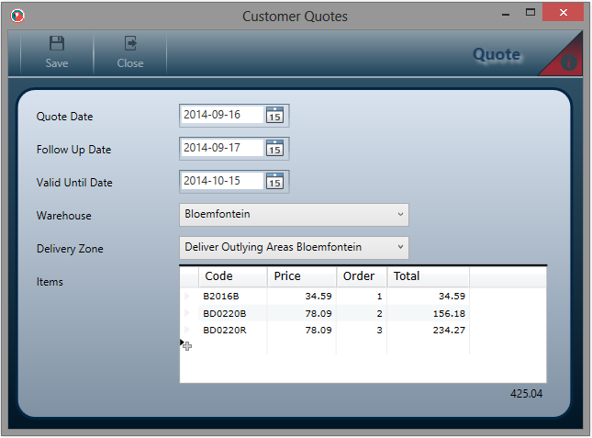592x438 pixels.
Task: Maximize the Customer Quotes window
Action: (531, 14)
